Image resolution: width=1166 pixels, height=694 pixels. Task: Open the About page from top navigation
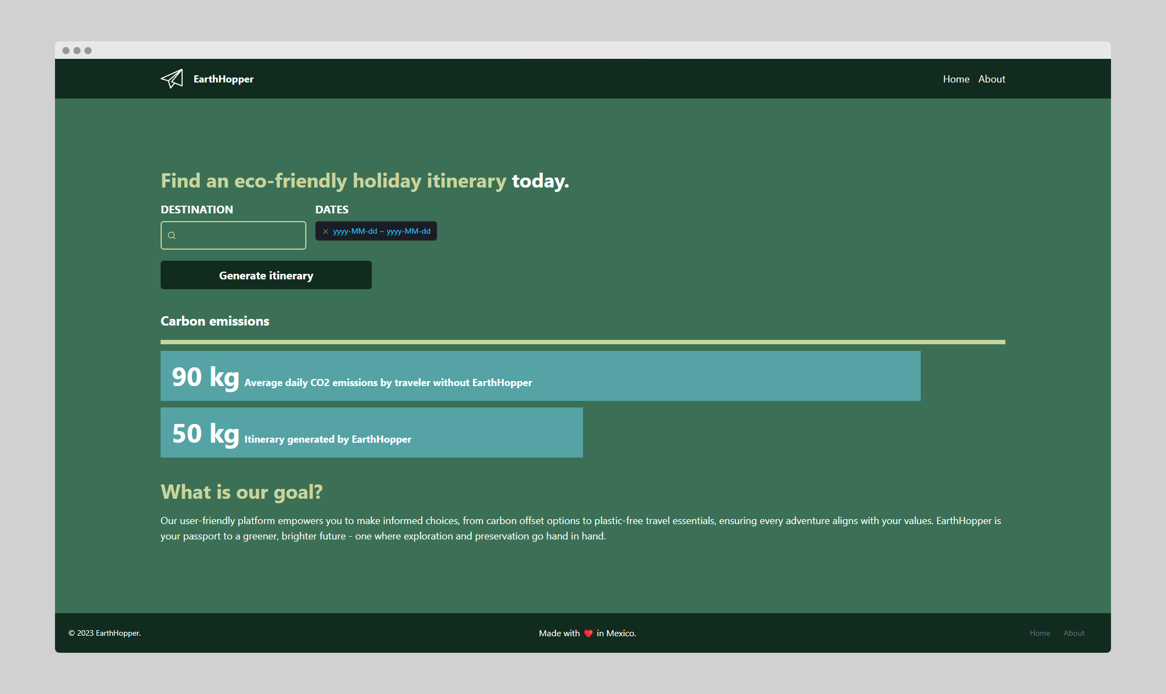[x=992, y=79]
